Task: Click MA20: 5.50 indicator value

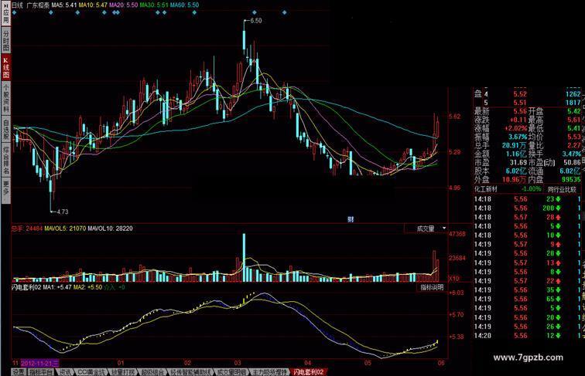Action: tap(123, 5)
